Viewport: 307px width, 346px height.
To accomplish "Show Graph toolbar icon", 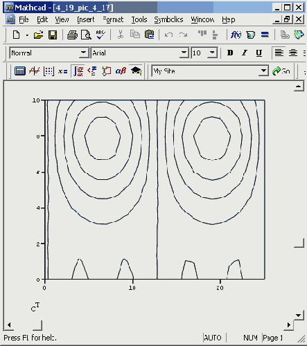I will pos(35,71).
